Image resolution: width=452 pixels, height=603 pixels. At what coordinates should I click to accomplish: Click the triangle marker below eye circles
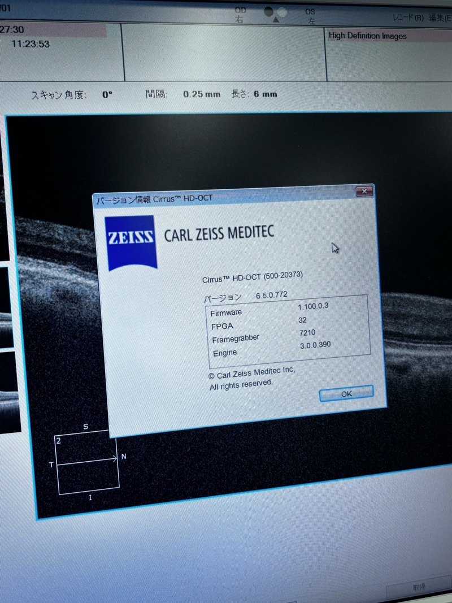(275, 20)
